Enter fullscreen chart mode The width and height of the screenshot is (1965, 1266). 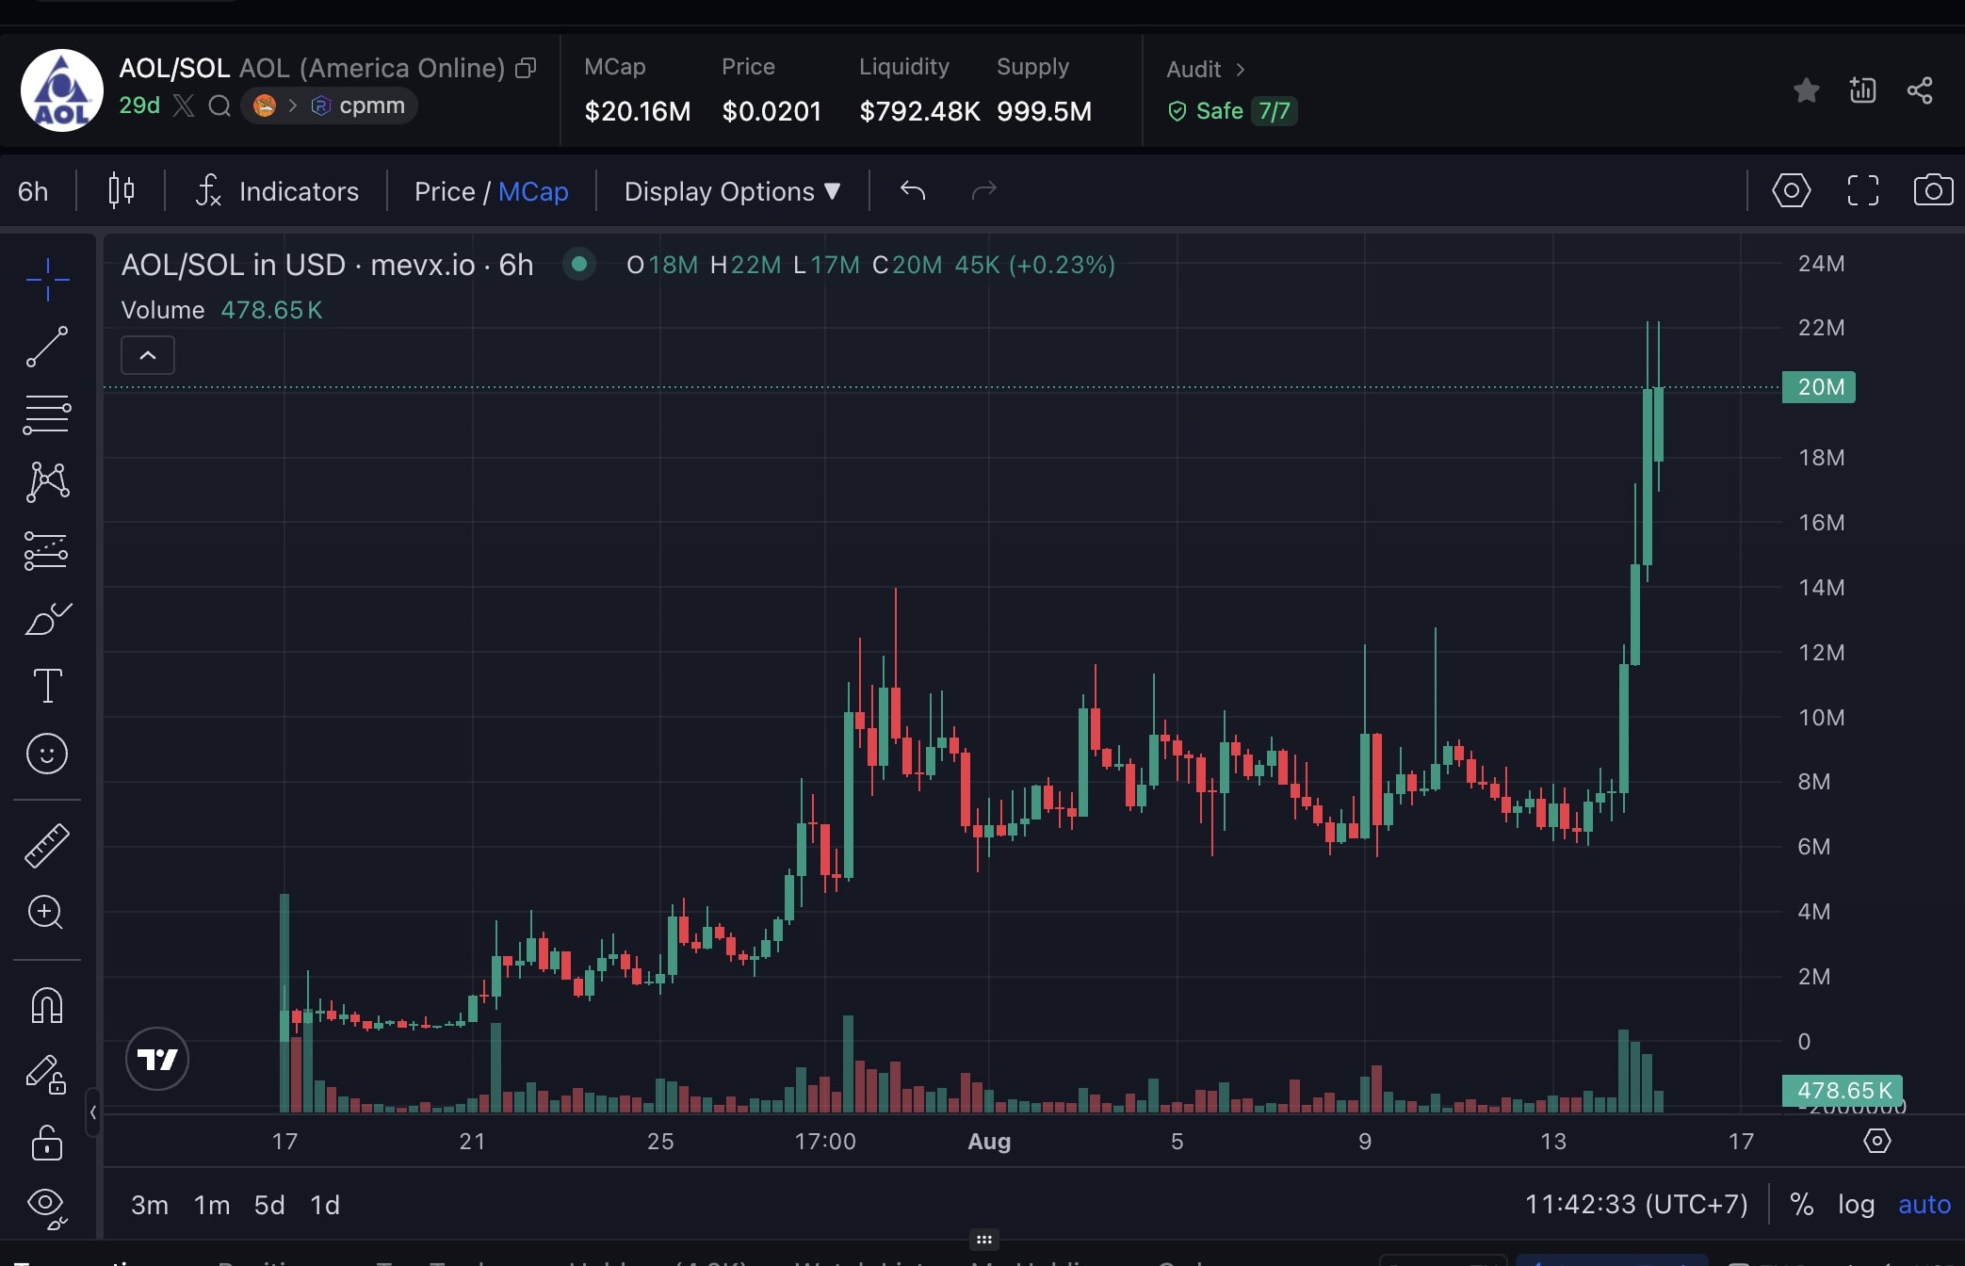pos(1862,190)
